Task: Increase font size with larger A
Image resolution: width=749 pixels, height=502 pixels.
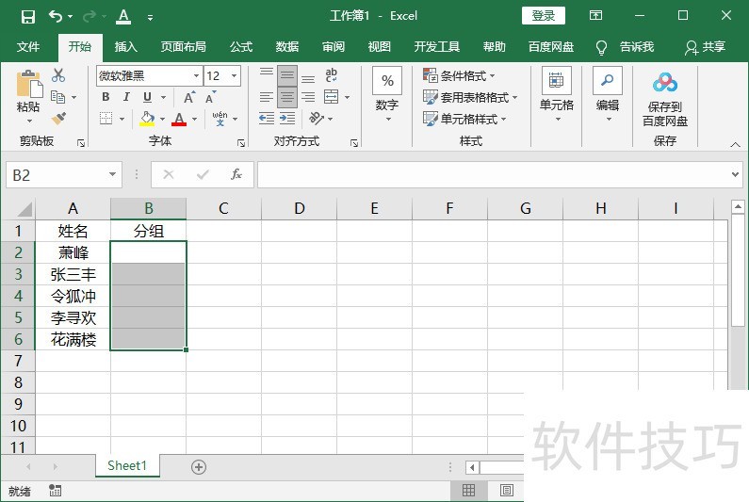Action: pos(189,97)
